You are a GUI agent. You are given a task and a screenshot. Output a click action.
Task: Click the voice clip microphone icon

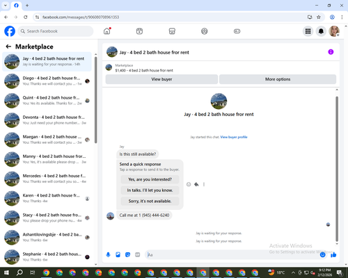pyautogui.click(x=108, y=255)
